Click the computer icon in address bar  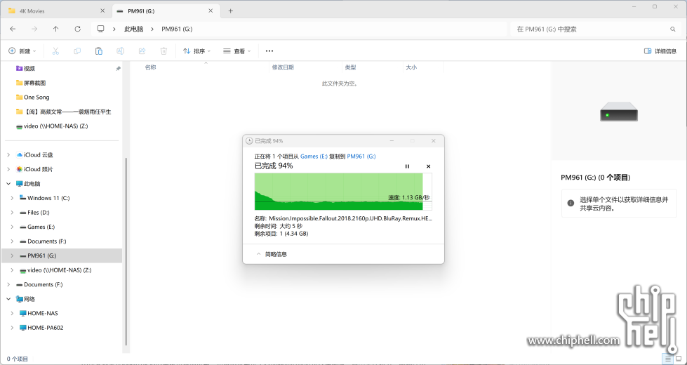101,29
